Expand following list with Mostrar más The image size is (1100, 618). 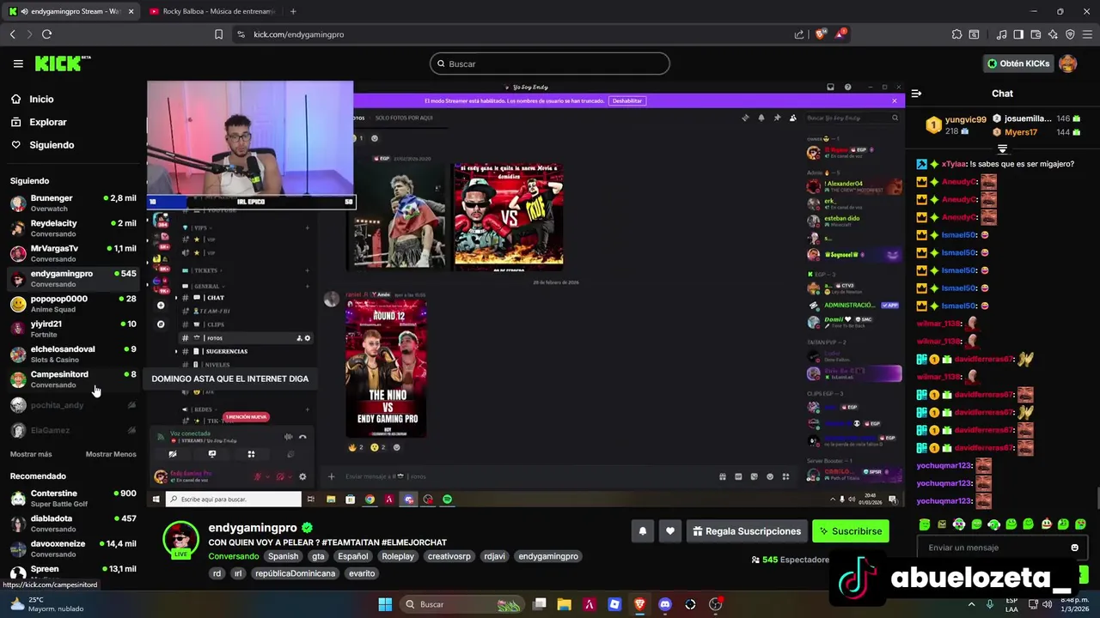coord(31,454)
